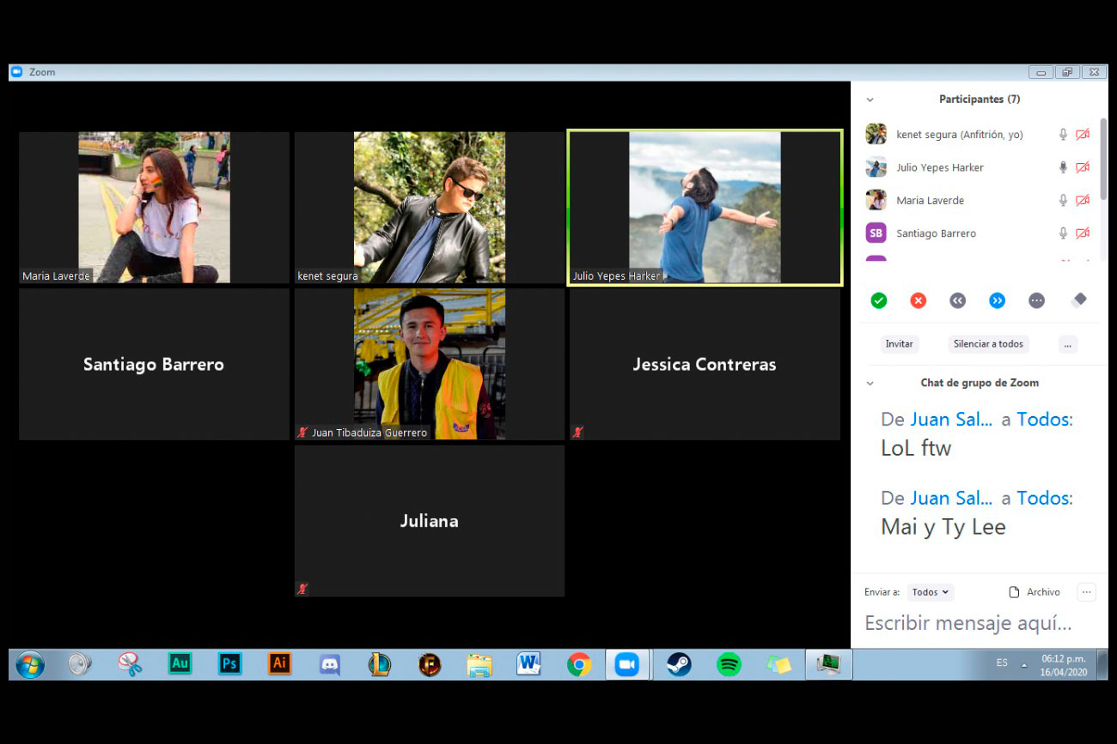Toggle microphone for Maria Laverde
This screenshot has width=1117, height=744.
coord(1063,200)
